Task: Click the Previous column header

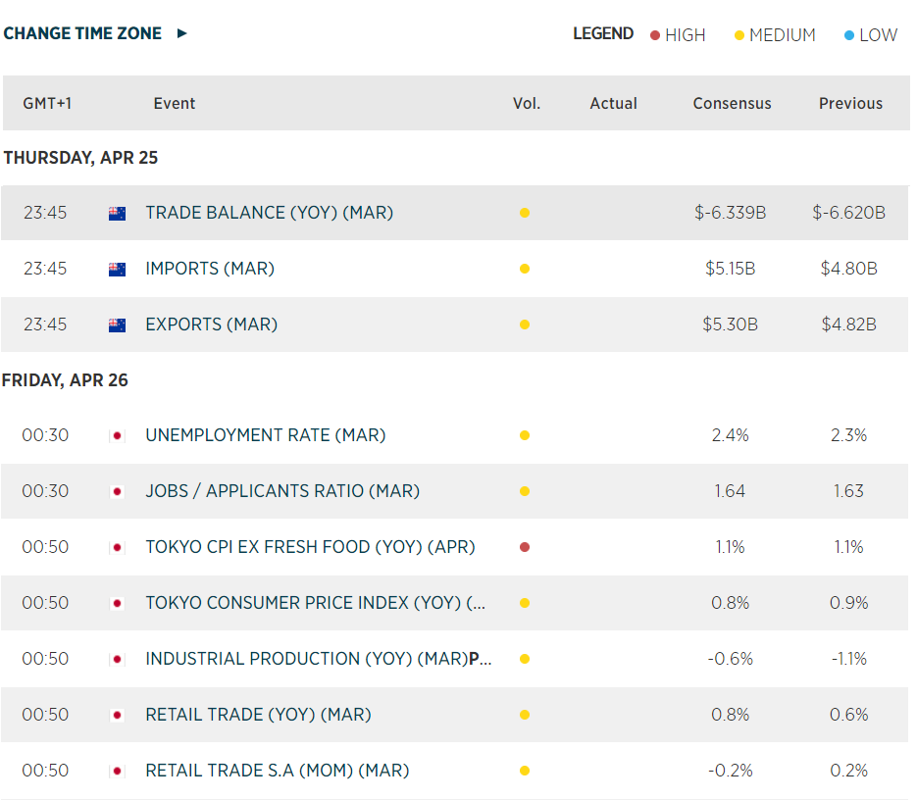Action: pyautogui.click(x=850, y=103)
